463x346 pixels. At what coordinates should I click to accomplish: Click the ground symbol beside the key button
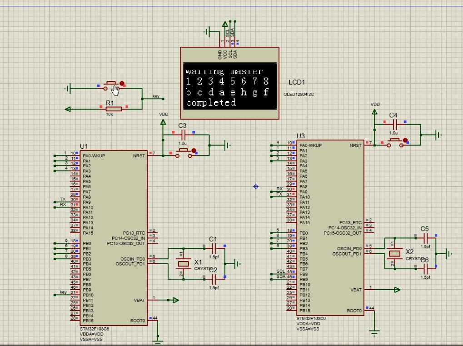click(x=68, y=88)
